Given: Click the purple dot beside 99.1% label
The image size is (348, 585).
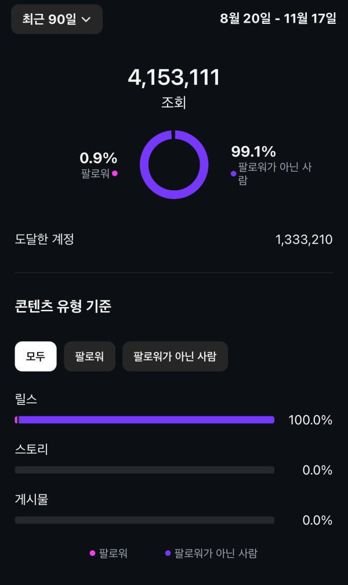Looking at the screenshot, I should (x=233, y=173).
